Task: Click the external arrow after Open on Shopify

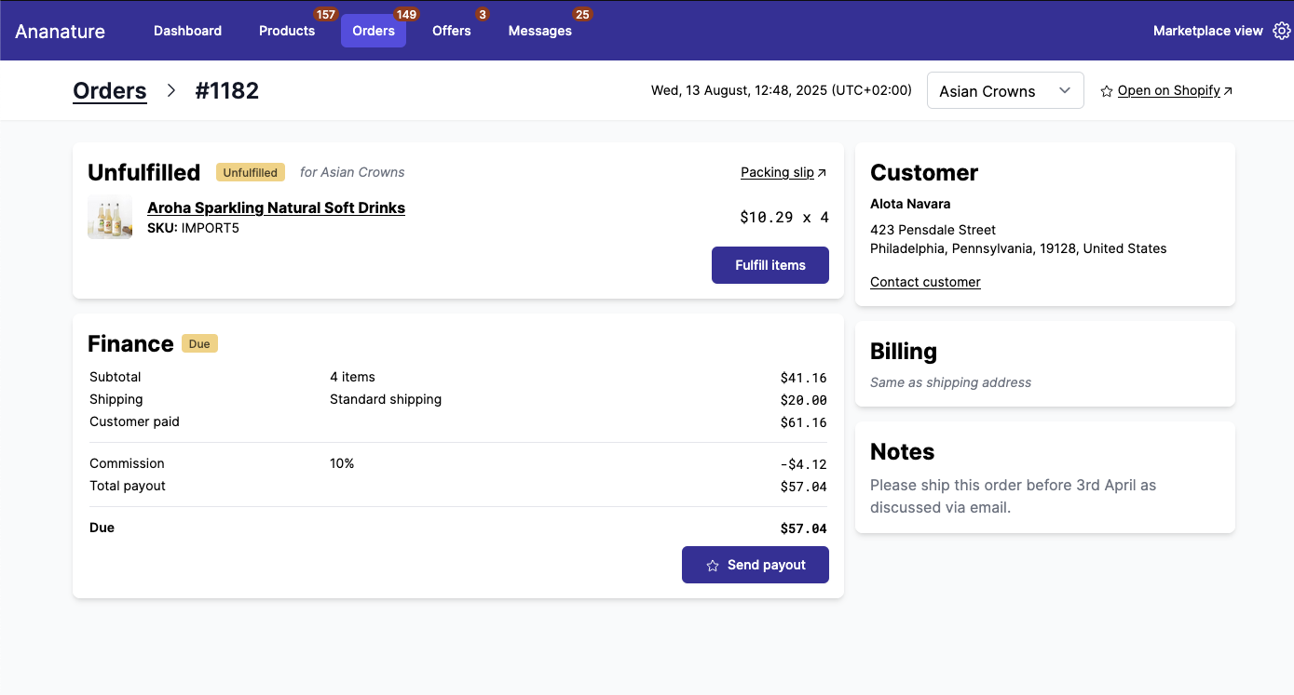Action: click(x=1228, y=91)
